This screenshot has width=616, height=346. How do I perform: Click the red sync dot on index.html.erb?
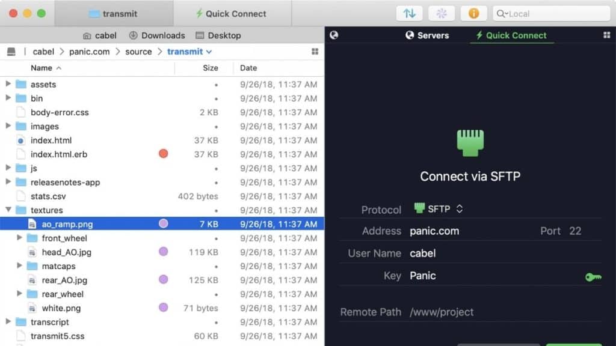(x=162, y=154)
